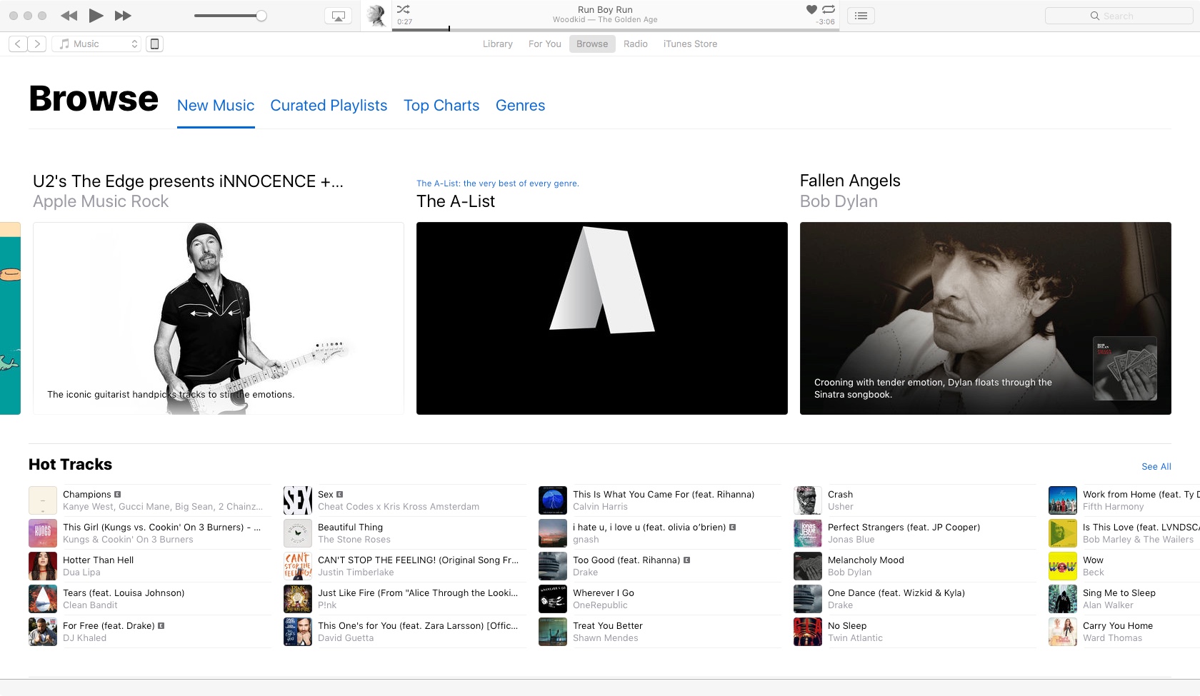Click Too Good Drake album artwork
The image size is (1200, 696).
click(553, 566)
